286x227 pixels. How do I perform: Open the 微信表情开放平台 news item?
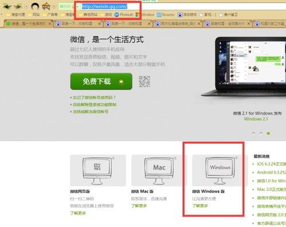(271, 206)
